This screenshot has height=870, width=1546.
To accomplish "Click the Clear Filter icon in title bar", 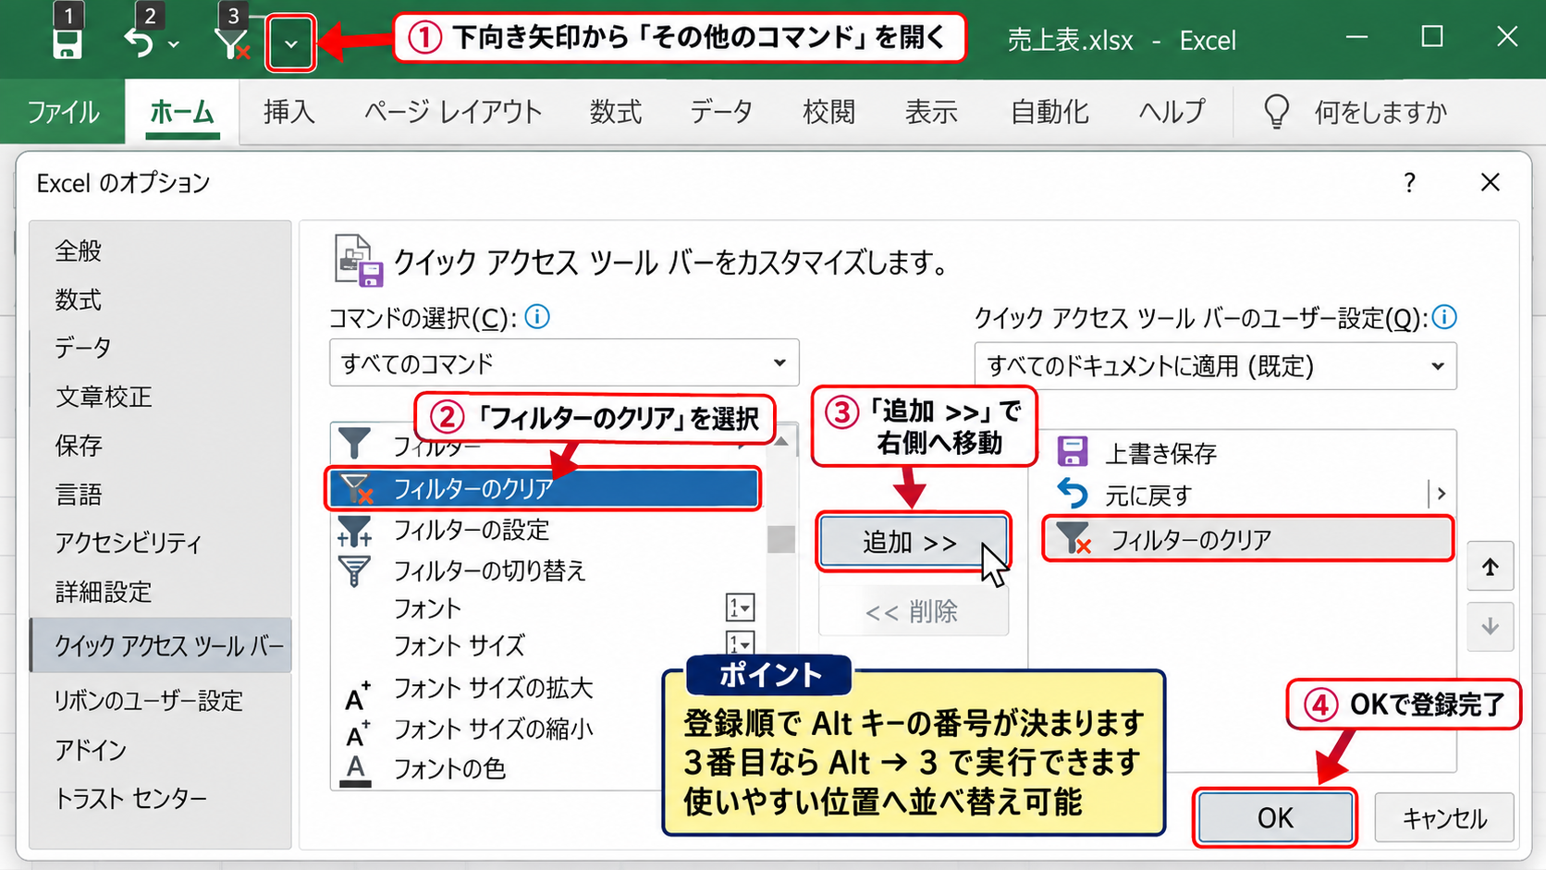I will click(231, 43).
